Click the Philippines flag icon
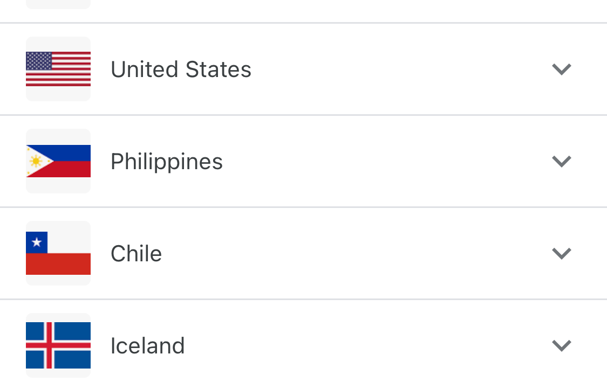Screen dimensions: 607x389 [58, 161]
